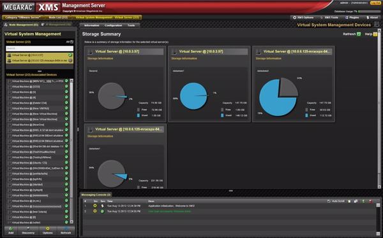The height and width of the screenshot is (238, 383).
Task: Open the XMS Options menu
Action: [x=303, y=18]
